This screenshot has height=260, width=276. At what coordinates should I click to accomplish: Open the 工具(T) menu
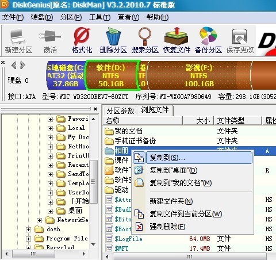click(x=99, y=17)
